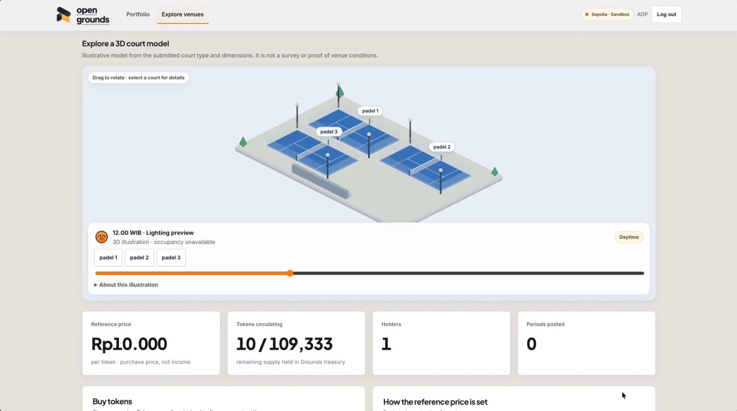Select the padel 3 court button
The image size is (737, 411).
tap(171, 258)
